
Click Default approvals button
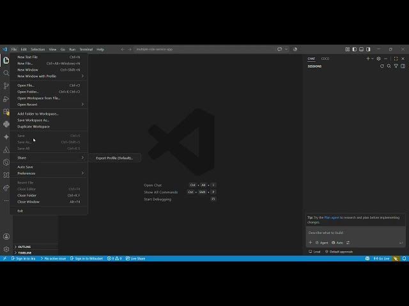tap(339, 252)
